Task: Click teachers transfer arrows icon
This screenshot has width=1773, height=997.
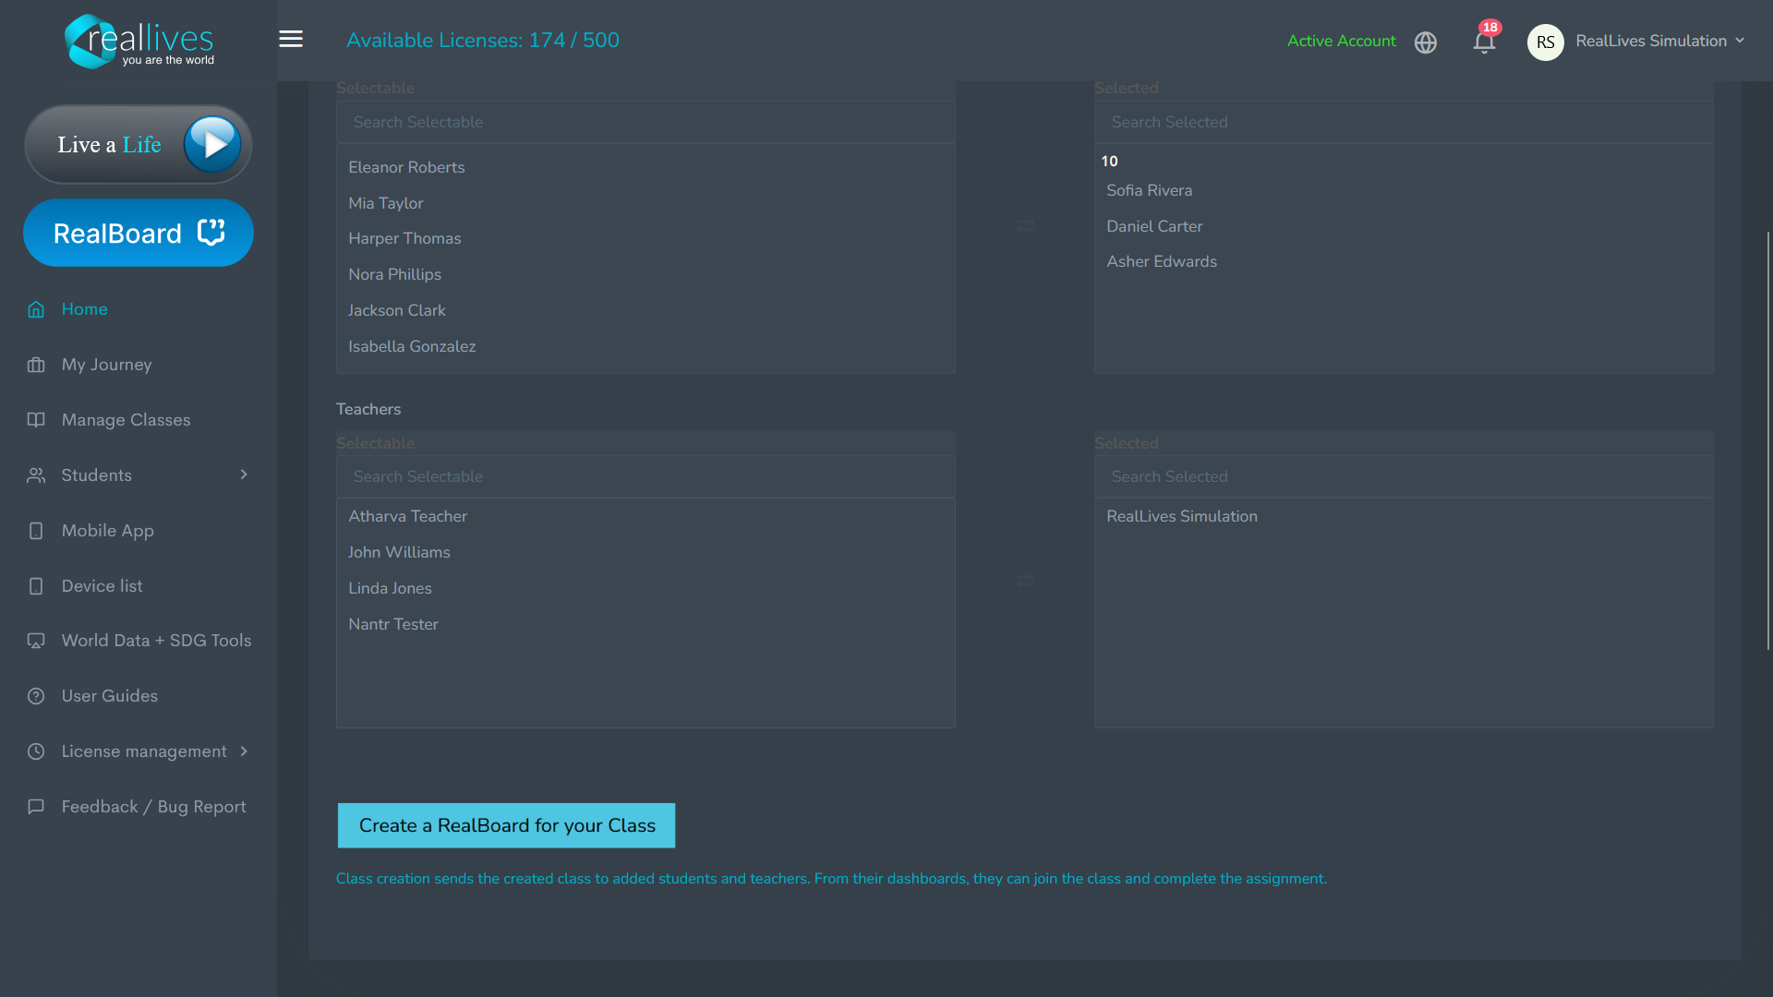Action: (x=1025, y=581)
